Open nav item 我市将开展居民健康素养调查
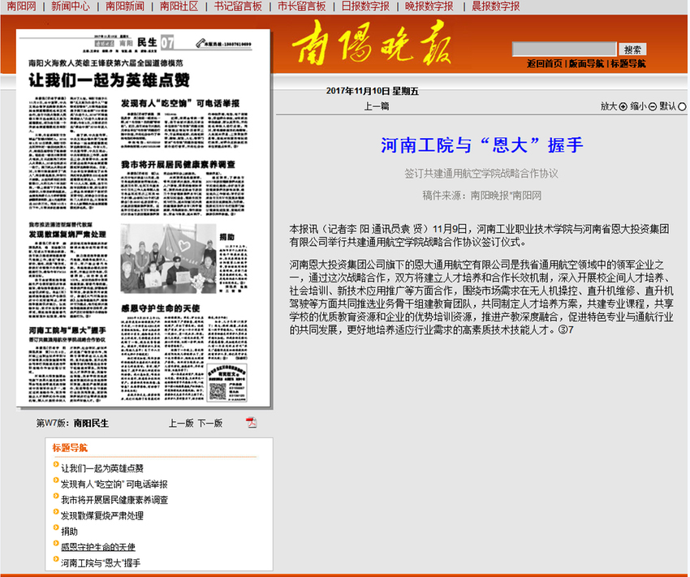The width and height of the screenshot is (690, 577). tap(114, 500)
